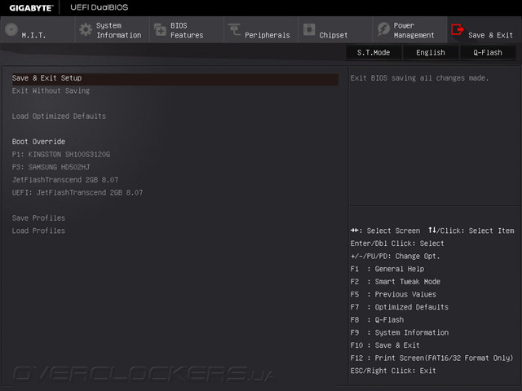Open the BIOS Features tab
Screen dimensions: 522x391
187,29
